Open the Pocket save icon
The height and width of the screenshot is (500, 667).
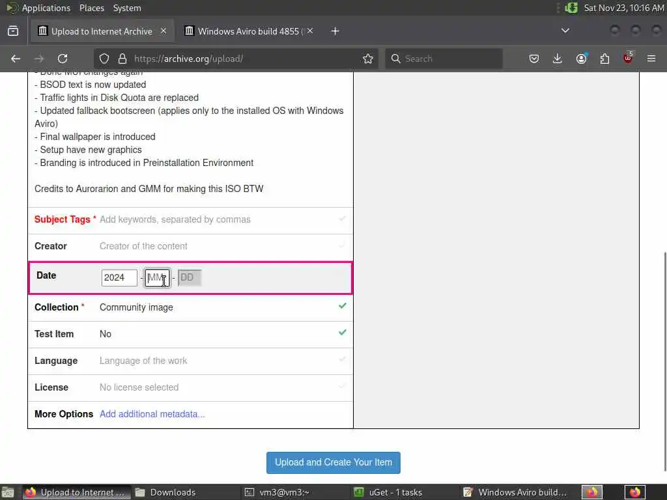534,59
